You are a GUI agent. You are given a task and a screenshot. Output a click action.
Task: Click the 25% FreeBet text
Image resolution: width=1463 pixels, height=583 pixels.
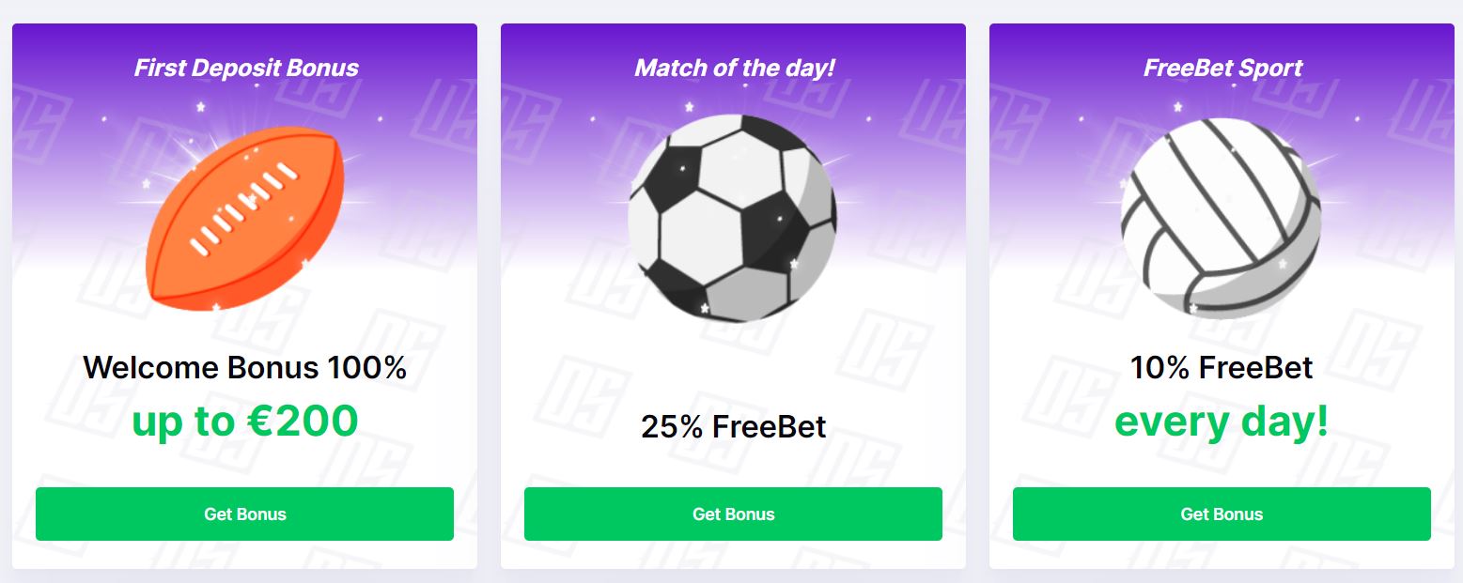coord(734,426)
